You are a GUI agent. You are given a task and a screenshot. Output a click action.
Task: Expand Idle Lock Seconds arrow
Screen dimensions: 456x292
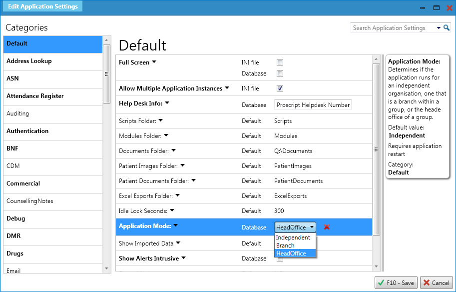[172, 210]
